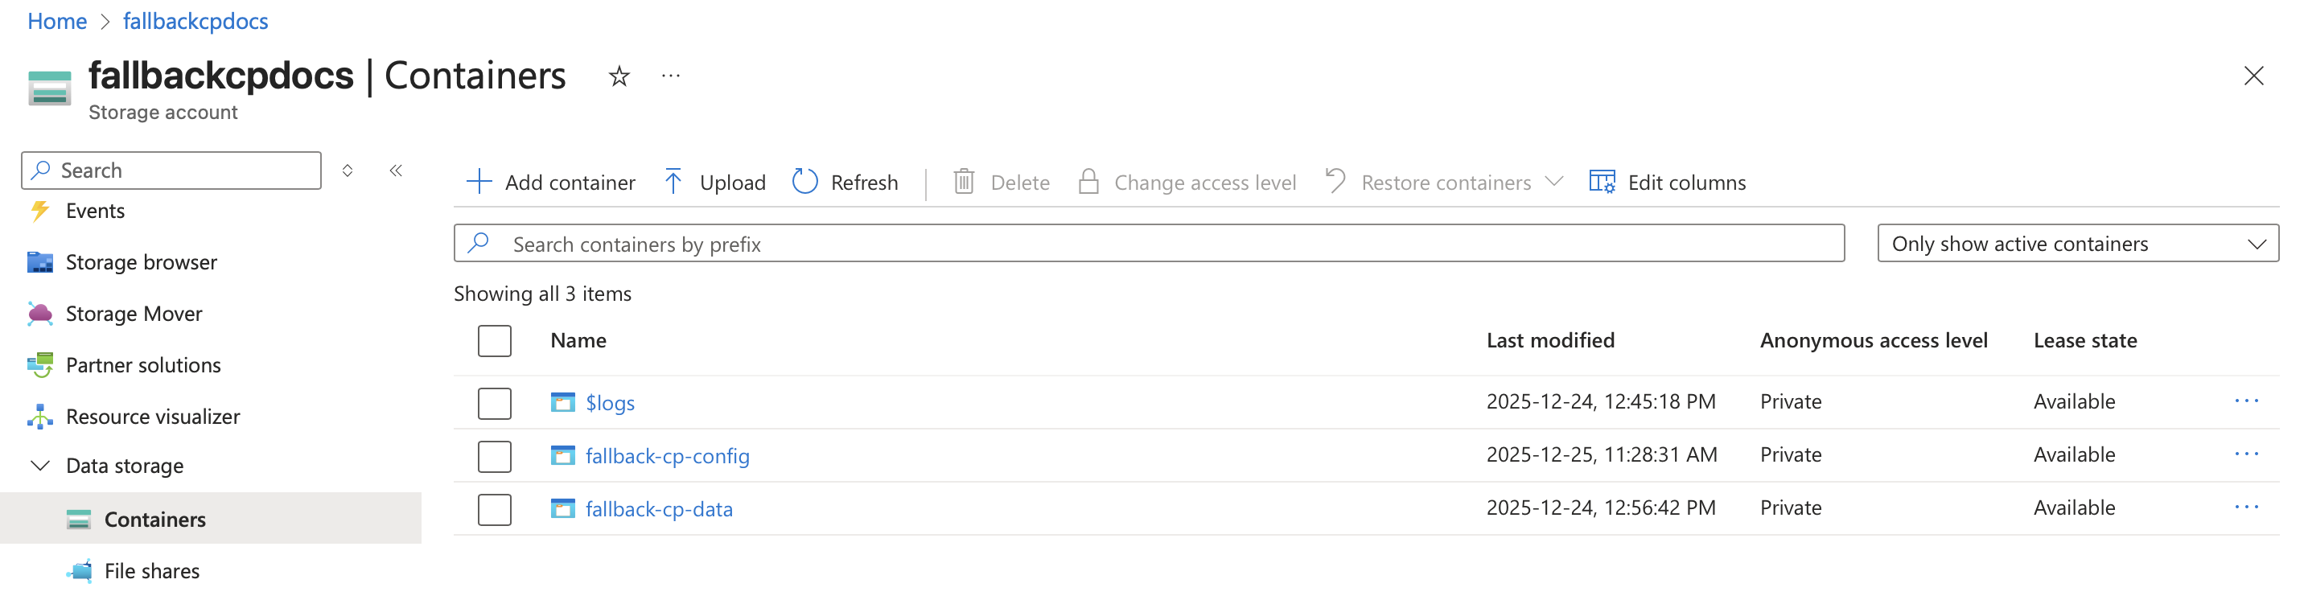Open Resource visualizer in sidebar
Screen dimensions: 2304x600
[152, 417]
